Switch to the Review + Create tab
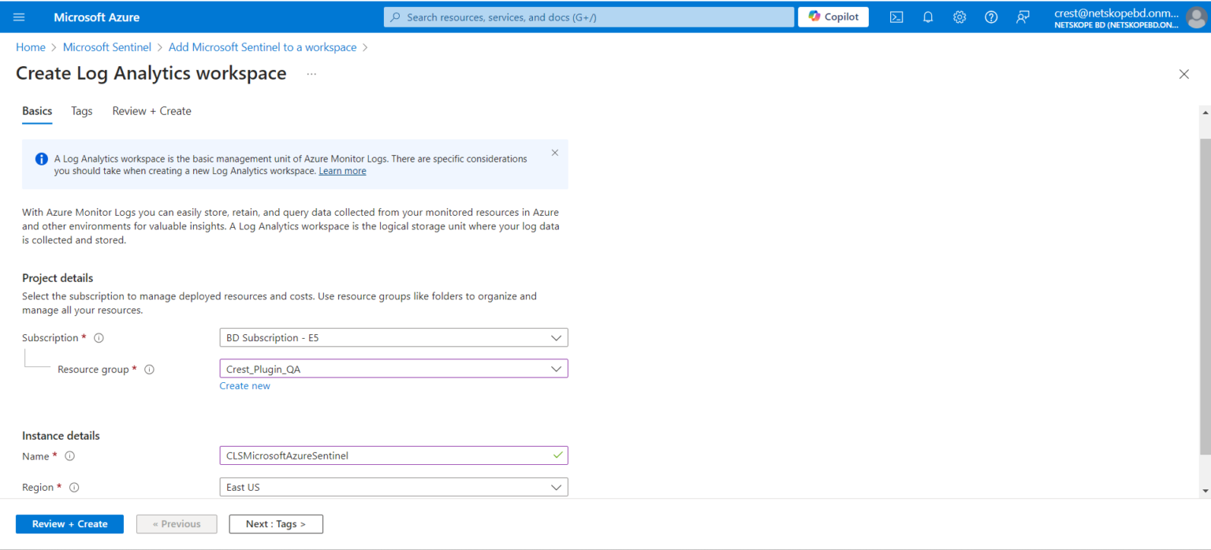 click(151, 110)
